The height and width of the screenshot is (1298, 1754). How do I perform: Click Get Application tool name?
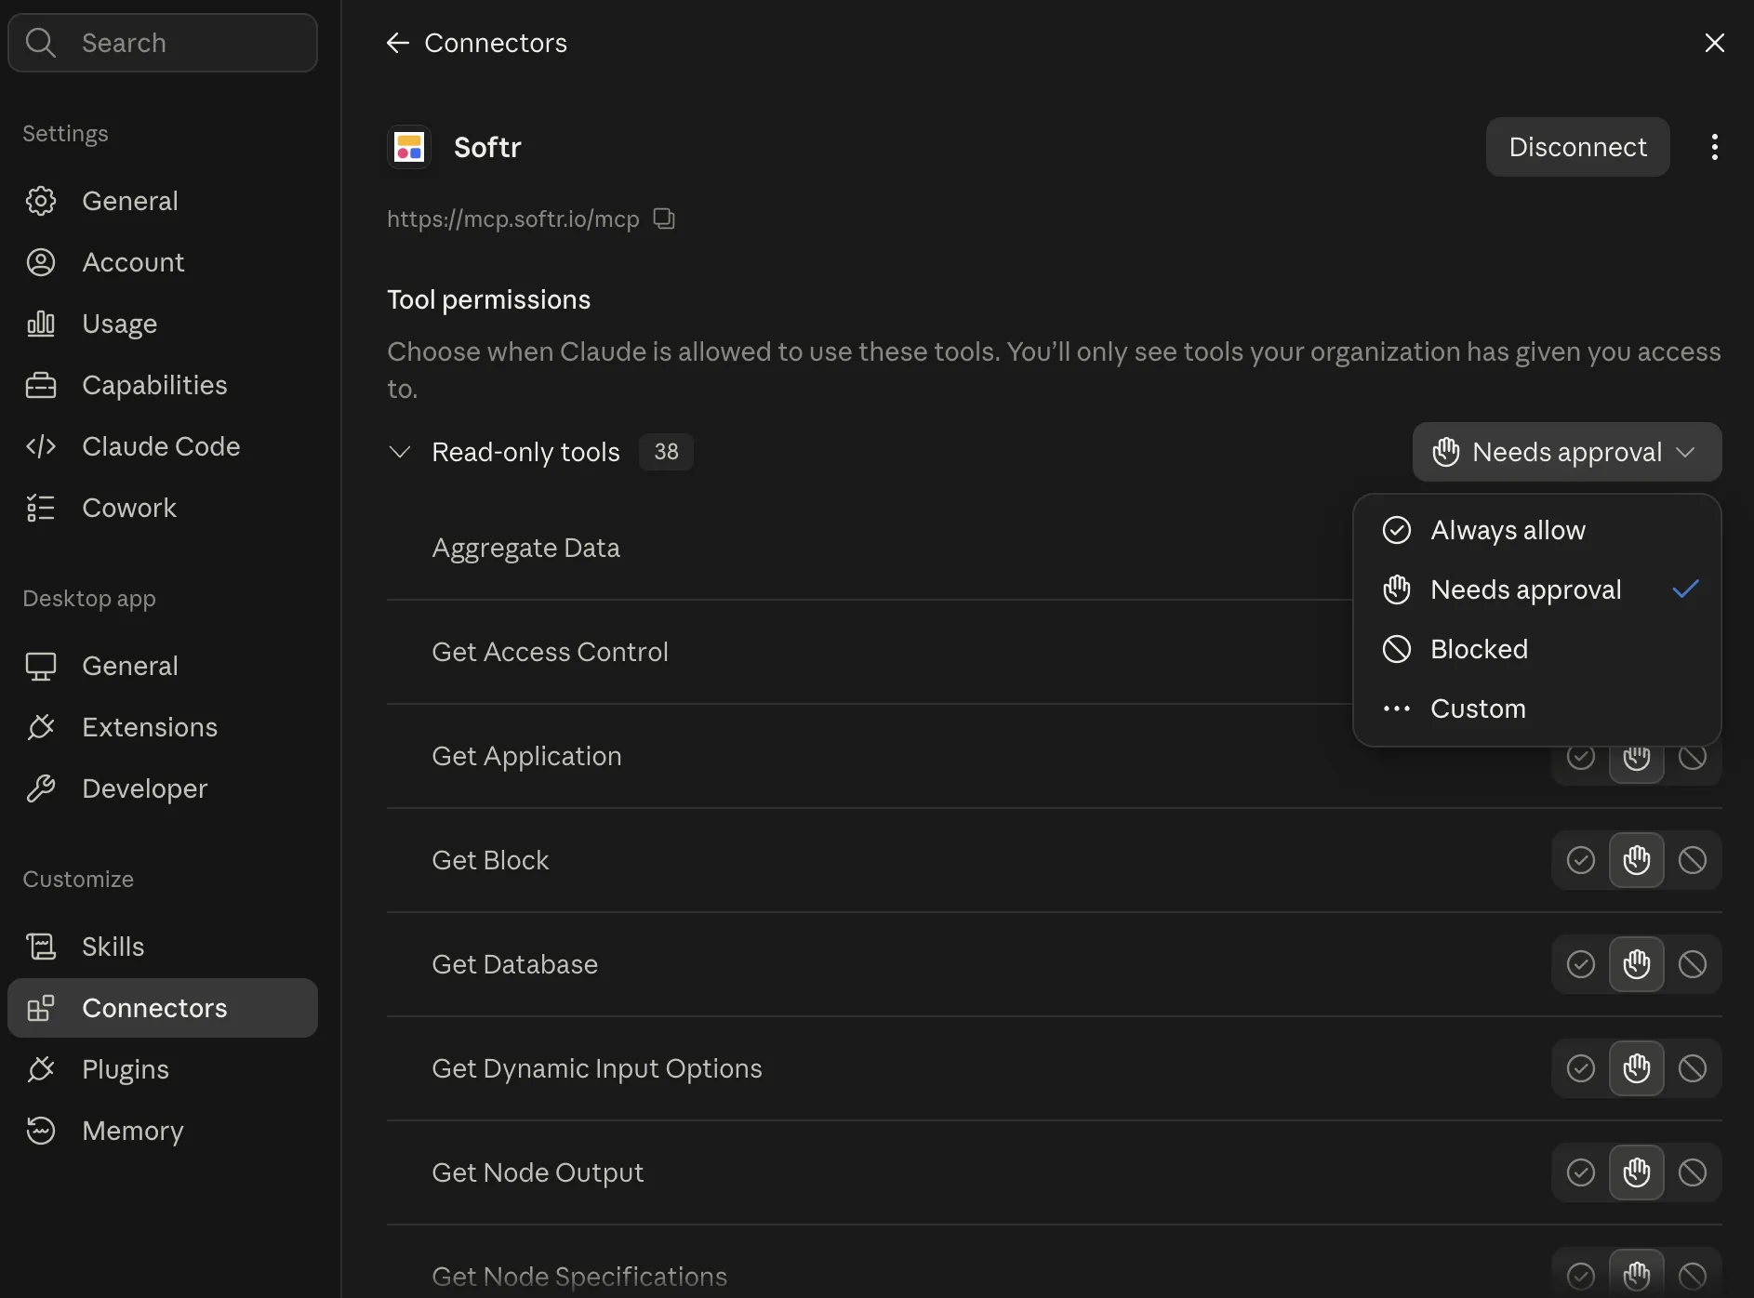(526, 756)
